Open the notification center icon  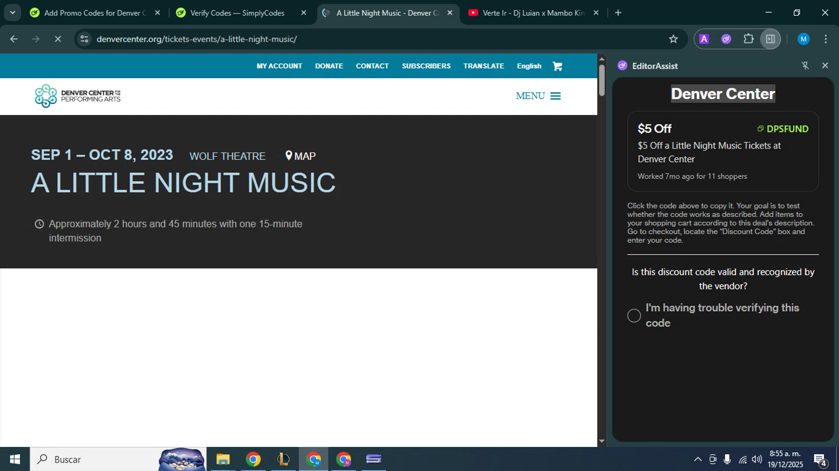[821, 460]
